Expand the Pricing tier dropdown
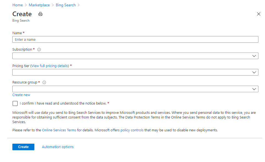The height and width of the screenshot is (162, 265). pyautogui.click(x=135, y=72)
